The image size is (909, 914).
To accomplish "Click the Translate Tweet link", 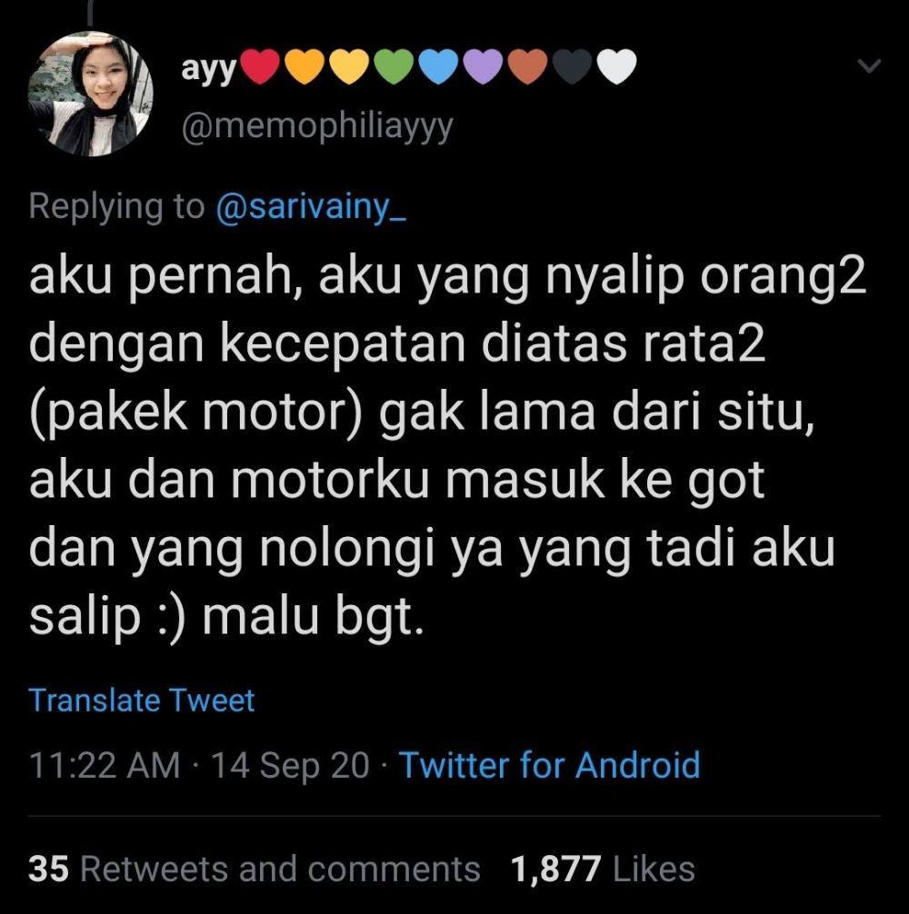I will pyautogui.click(x=142, y=700).
